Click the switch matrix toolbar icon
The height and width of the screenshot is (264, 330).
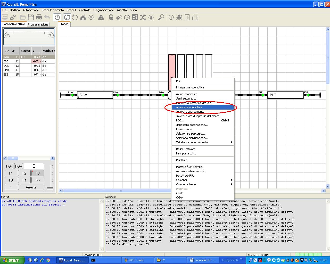click(x=135, y=18)
